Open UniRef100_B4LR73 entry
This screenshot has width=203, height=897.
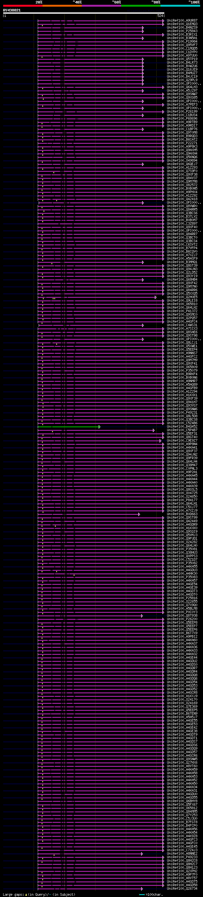pyautogui.click(x=182, y=63)
